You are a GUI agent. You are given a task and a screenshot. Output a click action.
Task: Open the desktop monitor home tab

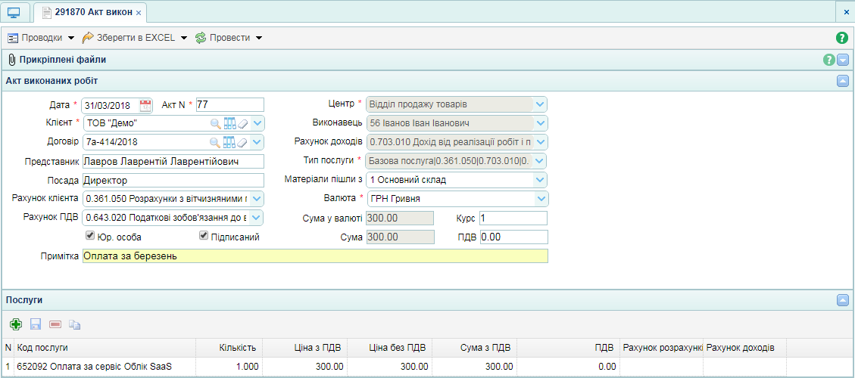[x=14, y=12]
